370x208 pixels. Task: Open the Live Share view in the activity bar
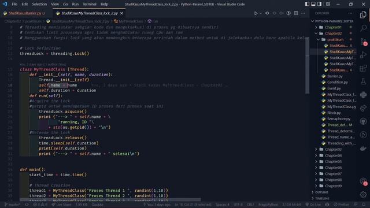click(363, 108)
